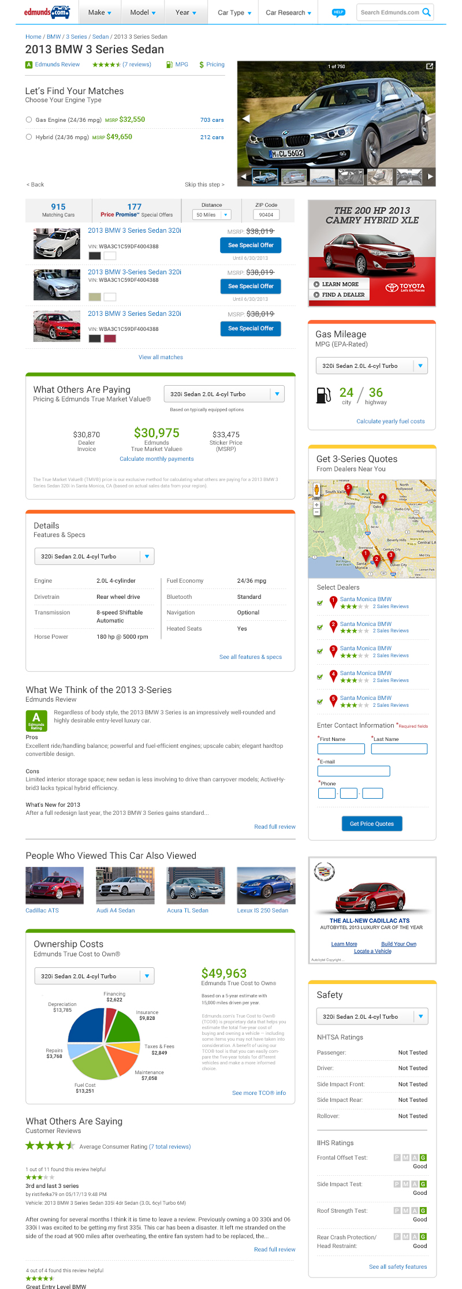The height and width of the screenshot is (1289, 462).
Task: Open trim dropdown in Gas Mileage panel
Action: (372, 366)
